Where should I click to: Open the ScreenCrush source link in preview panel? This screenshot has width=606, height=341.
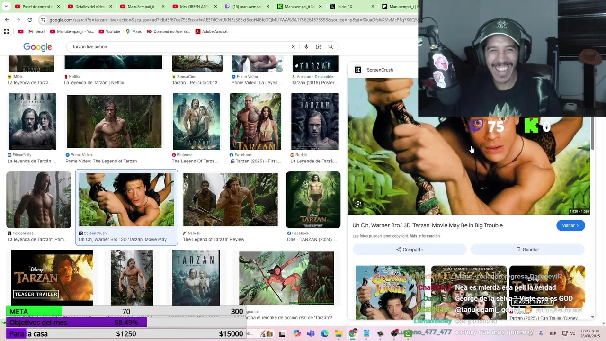(x=374, y=70)
